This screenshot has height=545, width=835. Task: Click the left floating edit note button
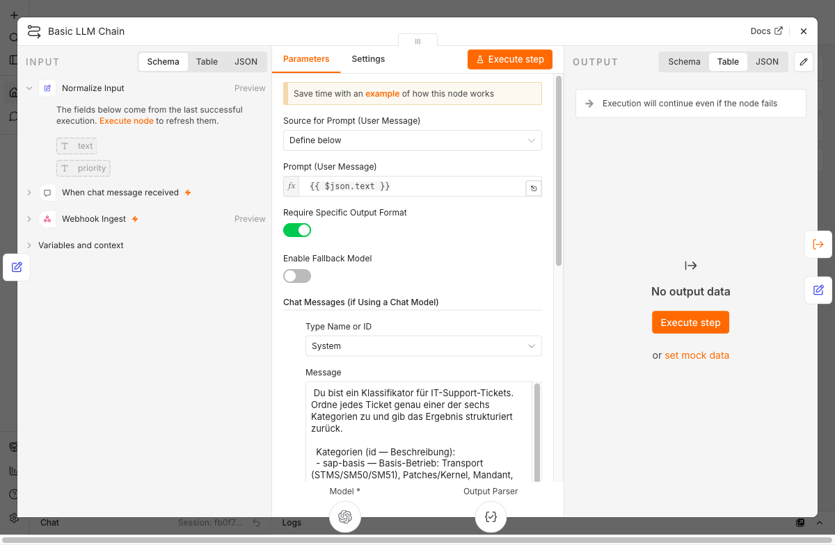coord(17,267)
